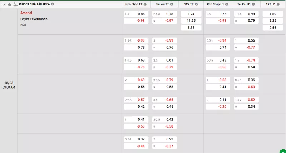
Task: Click the Tài Xỉu H1 info icon
Action: pyautogui.click(x=254, y=4)
